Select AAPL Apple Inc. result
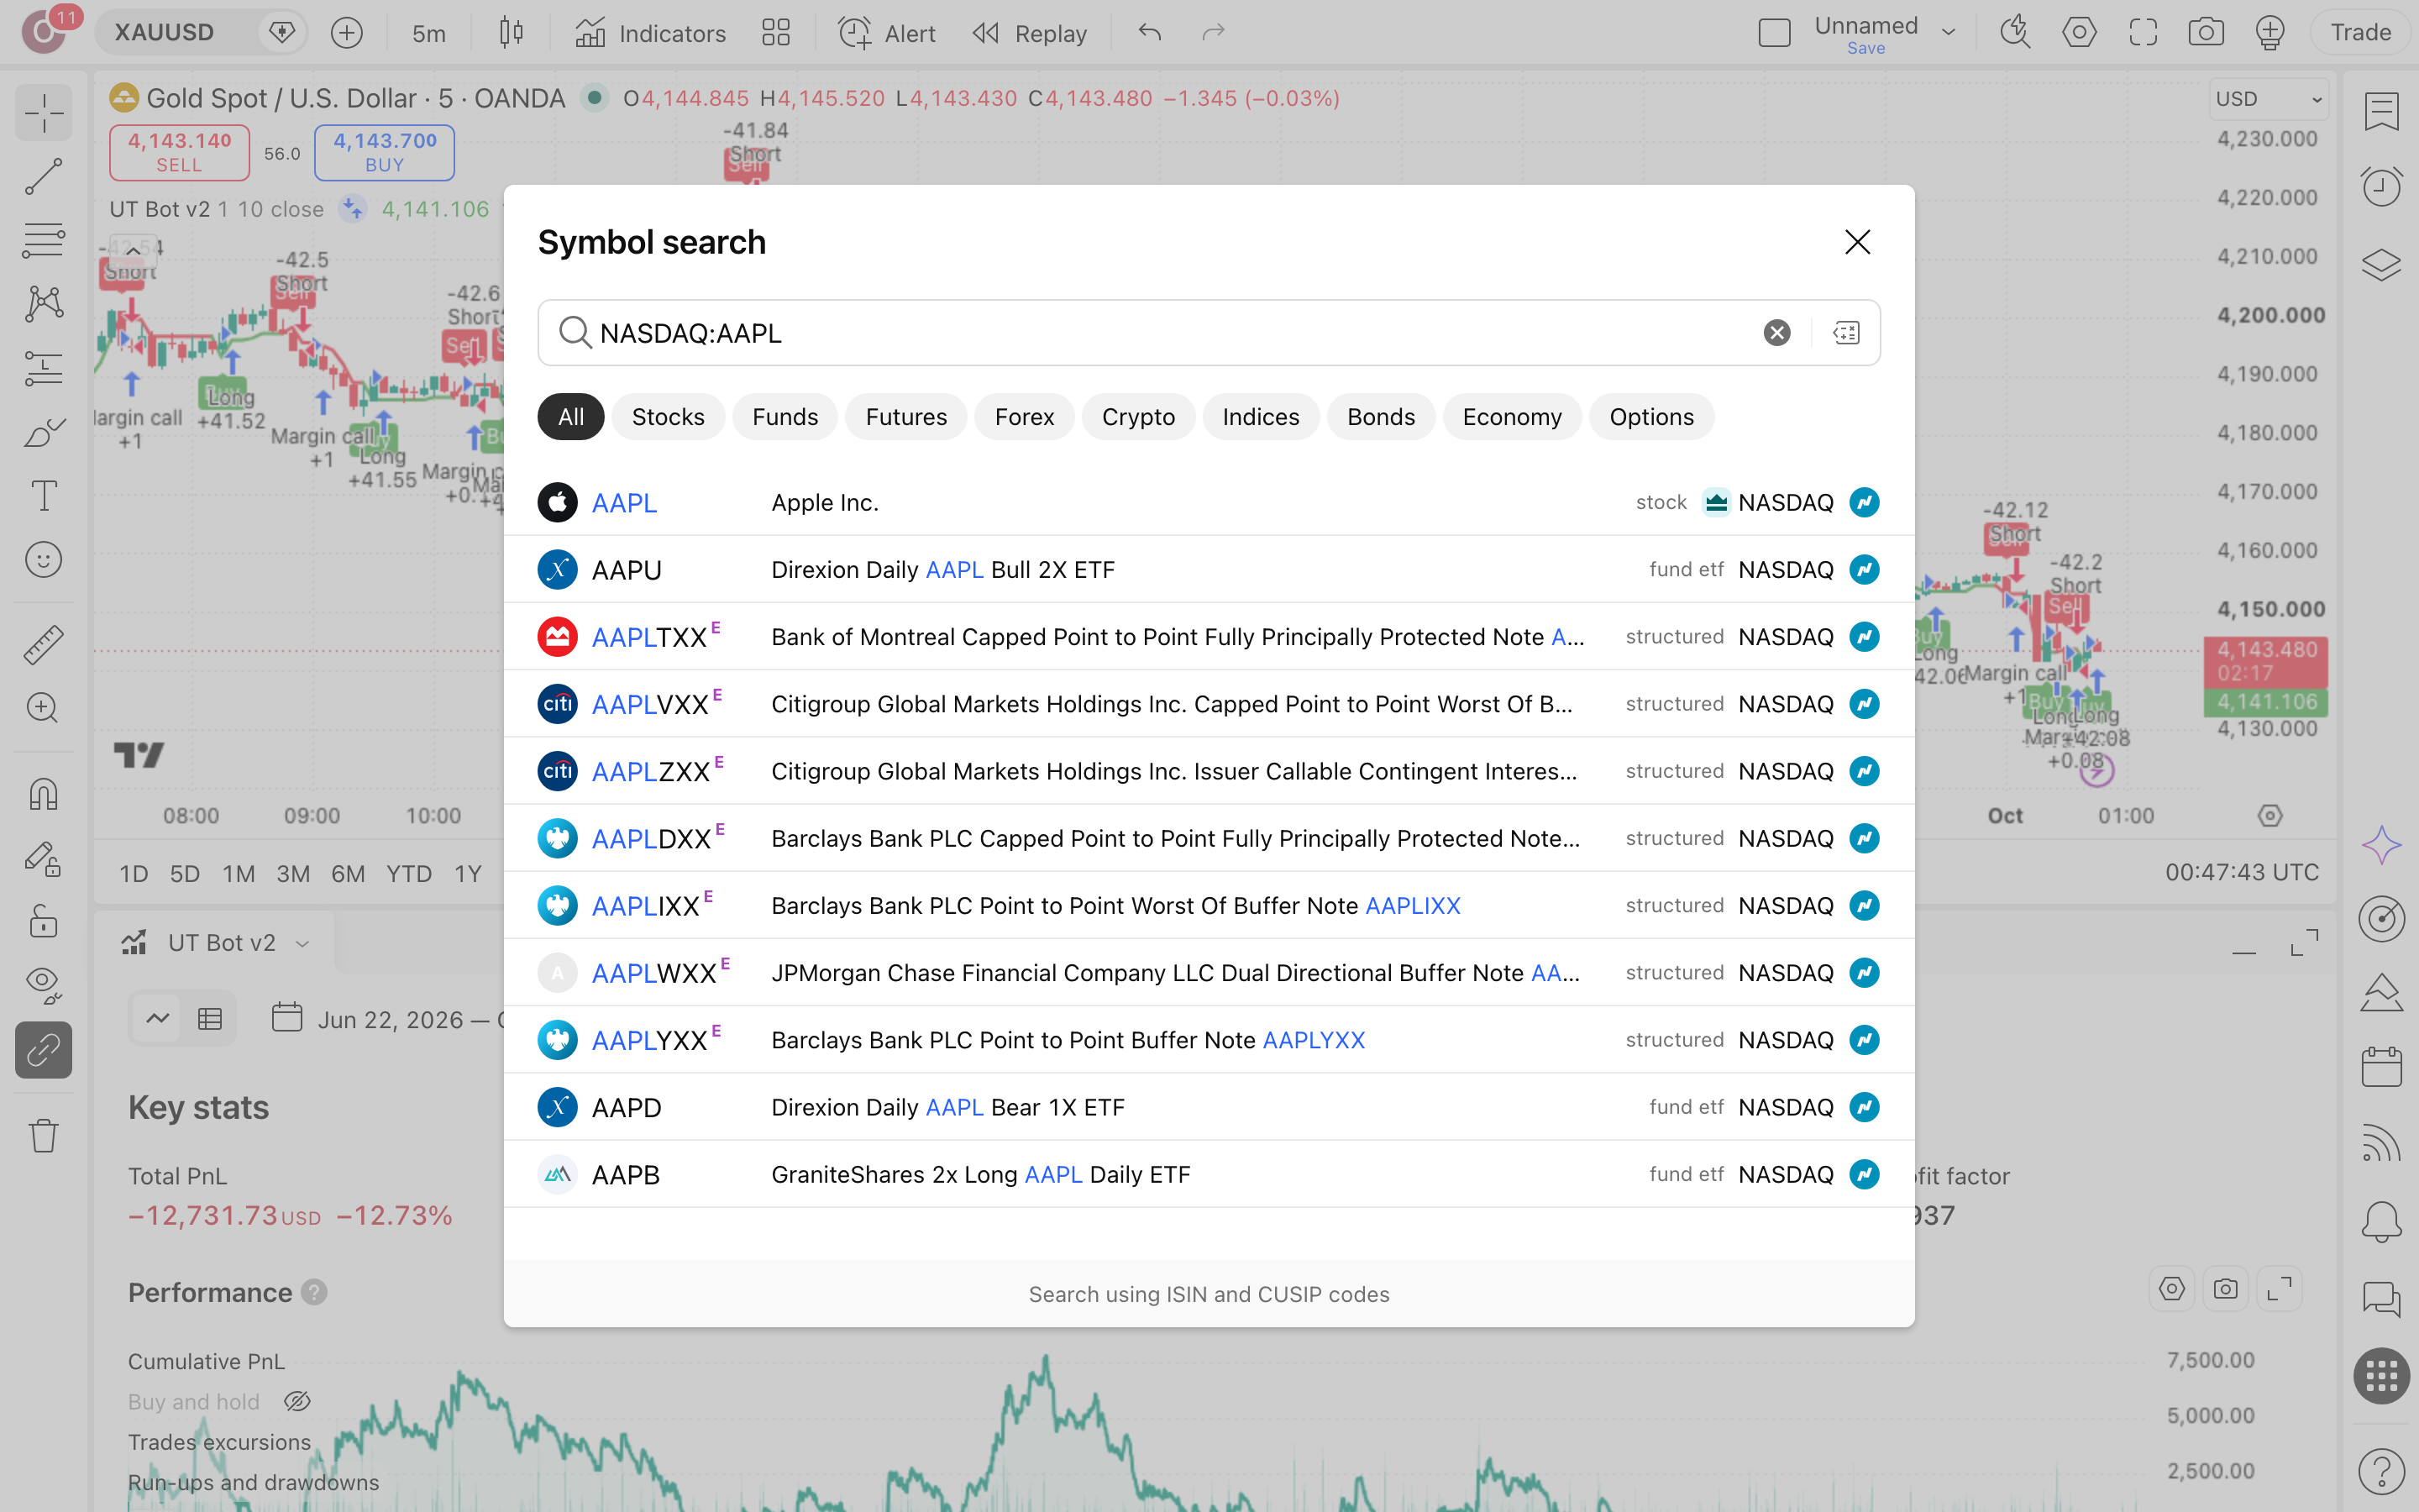 [x=1209, y=502]
